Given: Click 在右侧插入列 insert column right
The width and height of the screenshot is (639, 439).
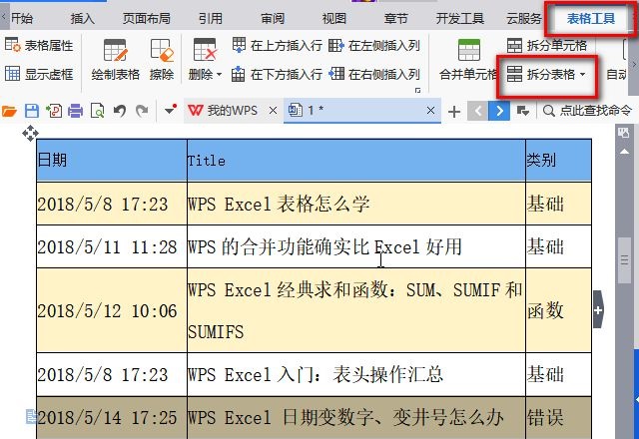Looking at the screenshot, I should (x=374, y=74).
